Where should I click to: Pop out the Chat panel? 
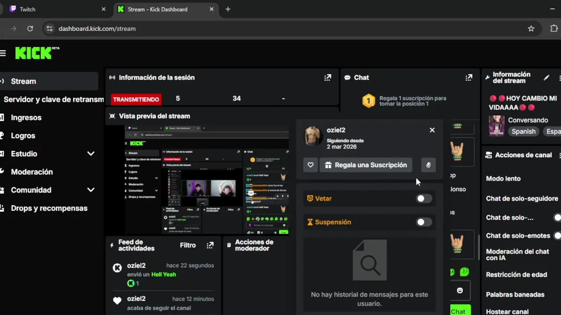tap(469, 77)
